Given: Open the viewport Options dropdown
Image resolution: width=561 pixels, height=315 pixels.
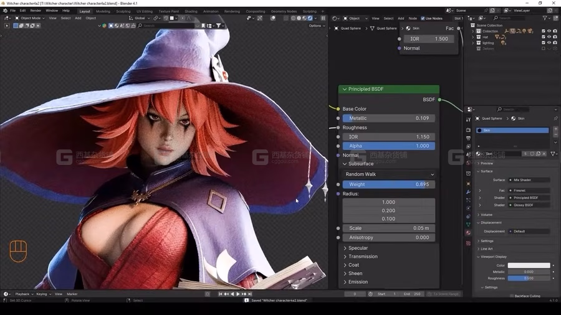Looking at the screenshot, I should click(x=317, y=26).
